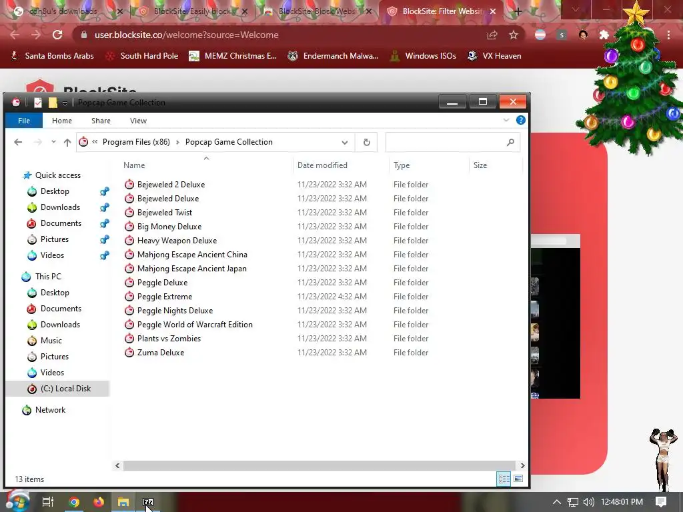Switch to the Home ribbon tab
Screen dimensions: 683x512
pos(62,121)
